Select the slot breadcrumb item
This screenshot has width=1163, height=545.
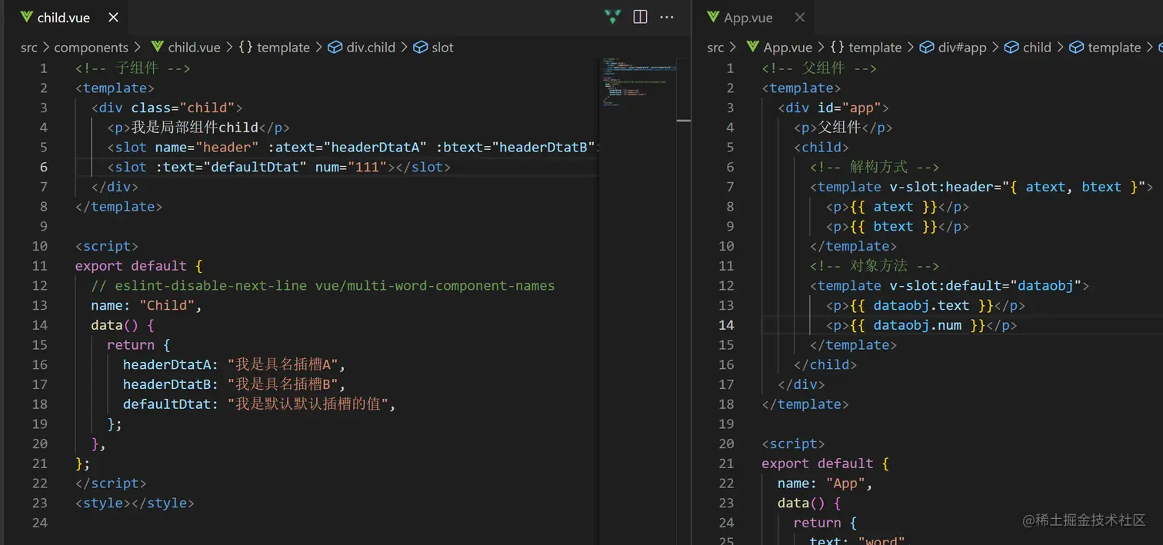[x=442, y=48]
